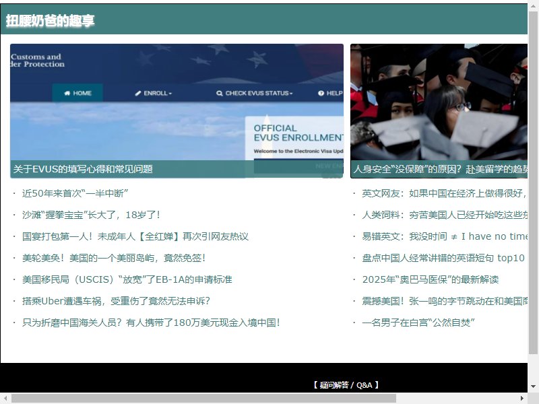
Task: Open article 近50年来首次"一半中断"
Action: pyautogui.click(x=75, y=193)
